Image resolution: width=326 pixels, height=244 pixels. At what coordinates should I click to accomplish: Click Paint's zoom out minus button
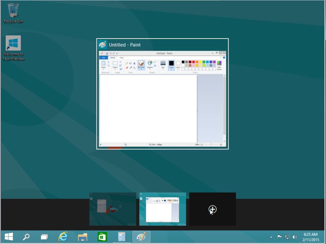202,145
